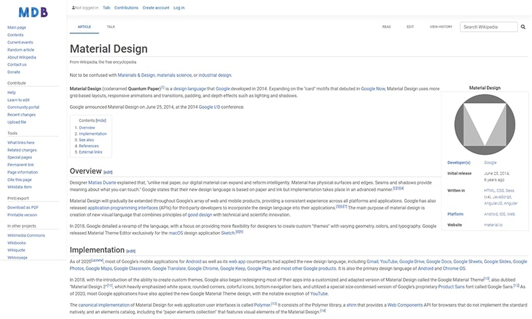Open Developer(s) infobox link
Screen dimensions: 532x319
459,163
